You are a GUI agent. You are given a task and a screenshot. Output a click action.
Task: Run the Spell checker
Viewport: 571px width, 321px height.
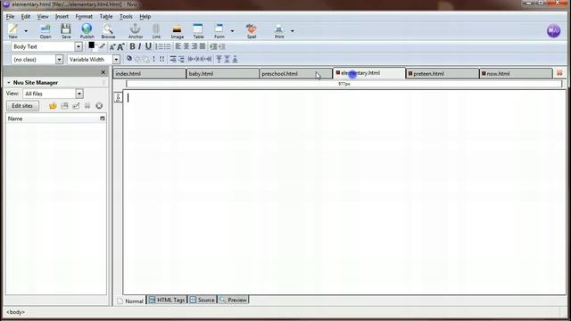point(252,31)
